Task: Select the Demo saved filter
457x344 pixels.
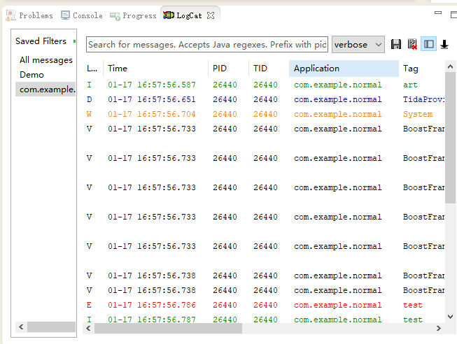Action: click(x=31, y=75)
